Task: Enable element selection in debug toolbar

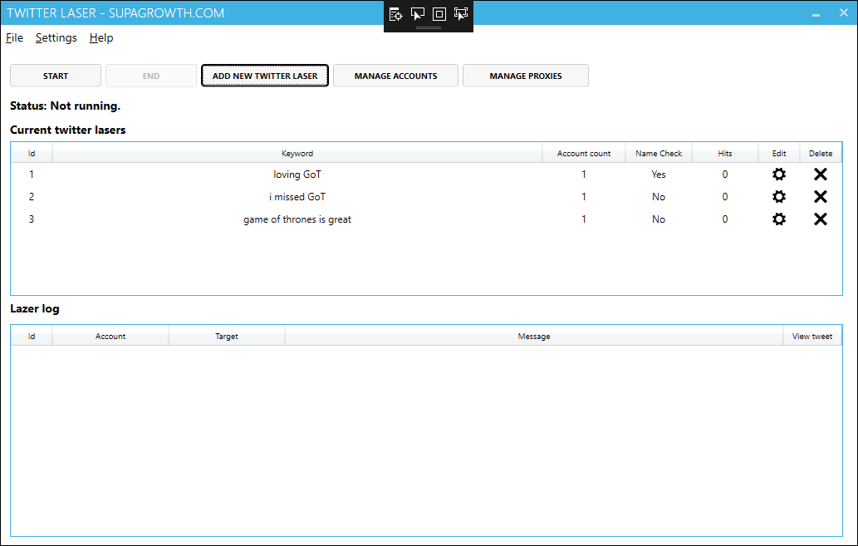Action: (x=418, y=14)
